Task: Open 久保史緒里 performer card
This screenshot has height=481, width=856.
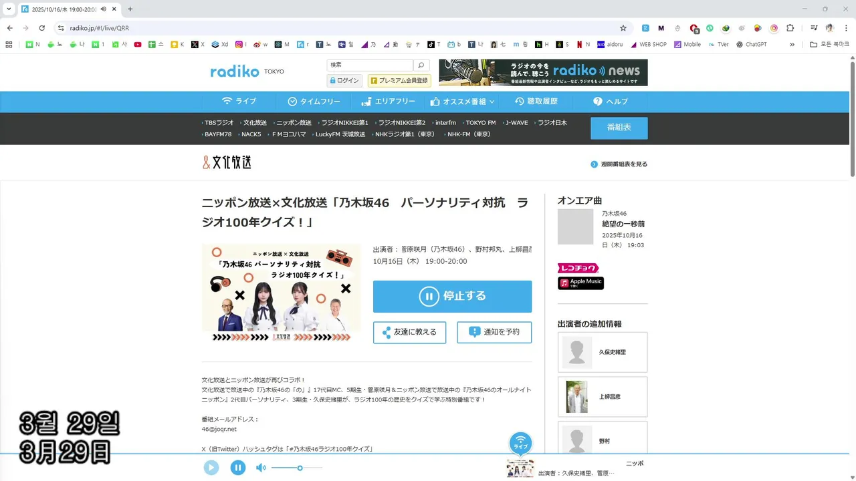Action: click(x=603, y=352)
